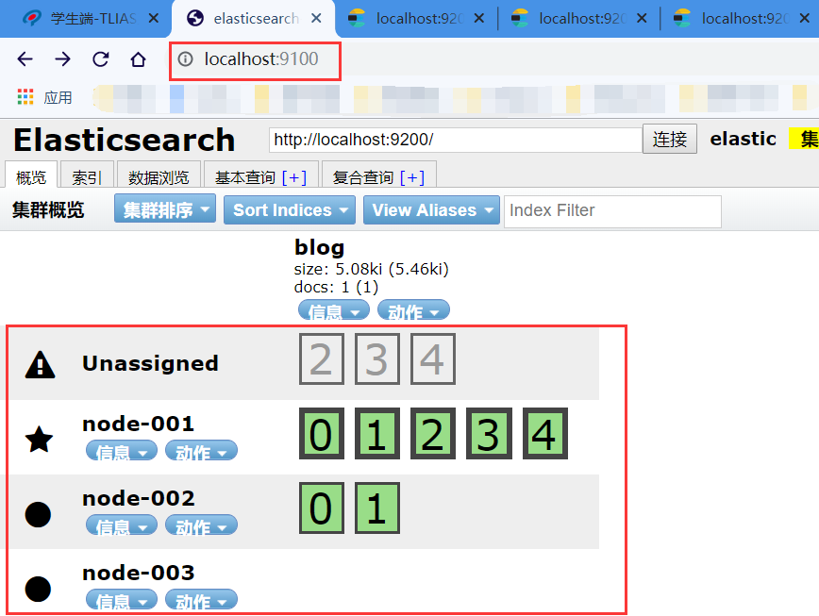Screen dimensions: 819x616
Task: Click the node-001 name label
Action: pos(139,424)
